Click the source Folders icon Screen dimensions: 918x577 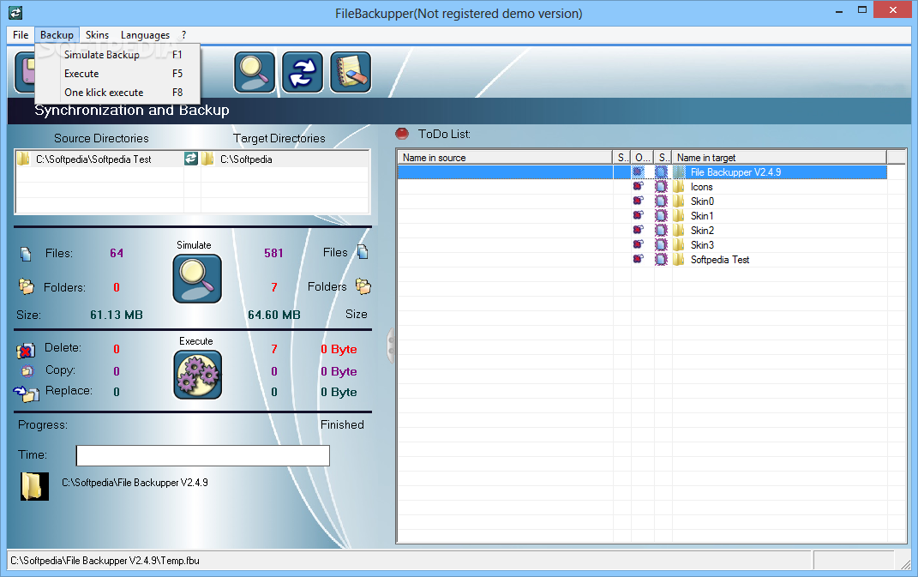pos(27,285)
